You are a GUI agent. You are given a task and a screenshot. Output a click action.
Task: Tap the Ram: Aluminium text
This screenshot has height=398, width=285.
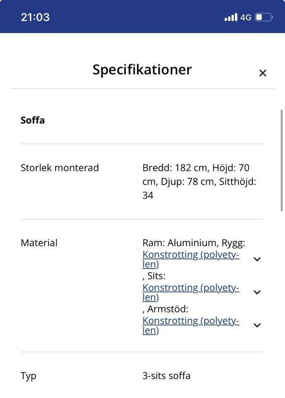coord(178,243)
